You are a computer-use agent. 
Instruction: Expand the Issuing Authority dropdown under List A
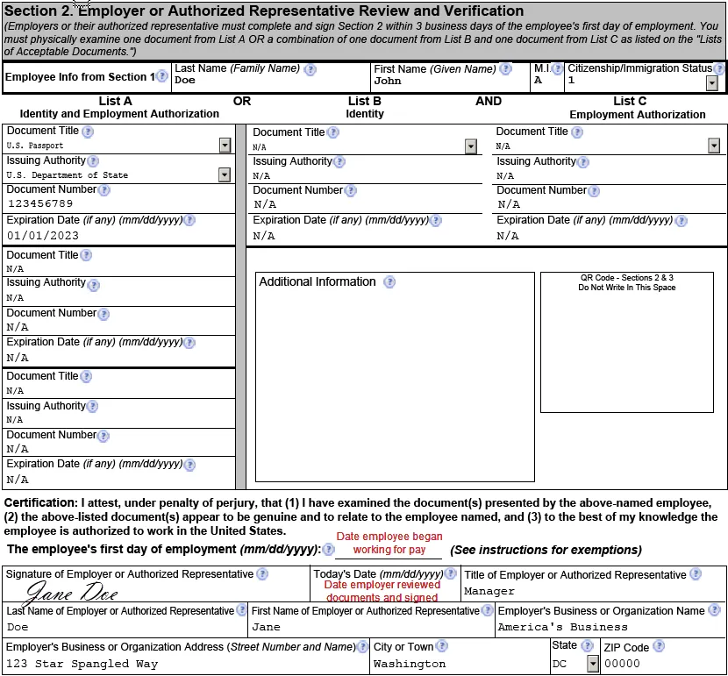(x=223, y=174)
